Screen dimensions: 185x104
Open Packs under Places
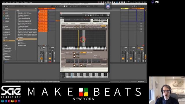coord(6,45)
